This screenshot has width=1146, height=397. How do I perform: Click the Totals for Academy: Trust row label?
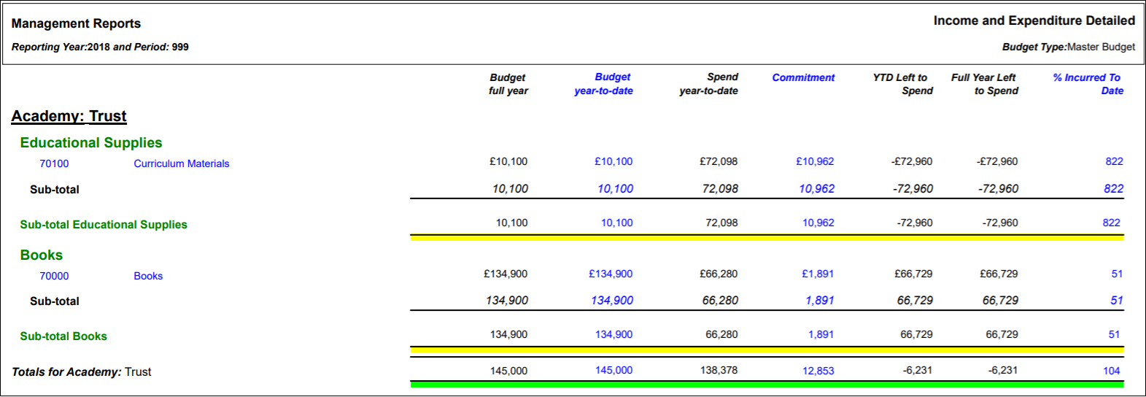pos(82,372)
